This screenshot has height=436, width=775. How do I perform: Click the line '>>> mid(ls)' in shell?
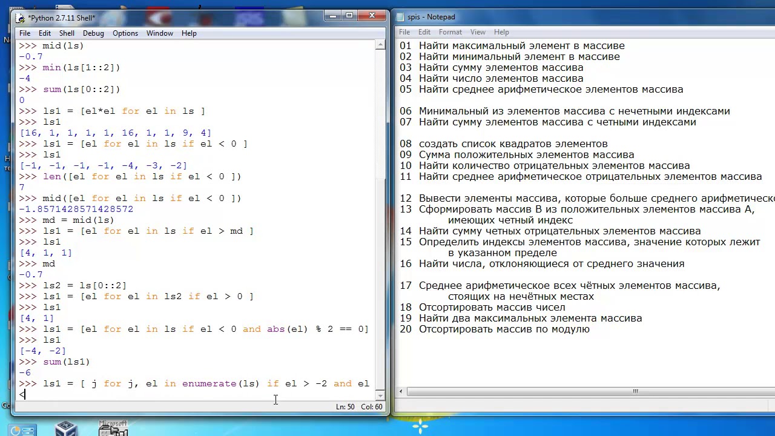(x=51, y=45)
